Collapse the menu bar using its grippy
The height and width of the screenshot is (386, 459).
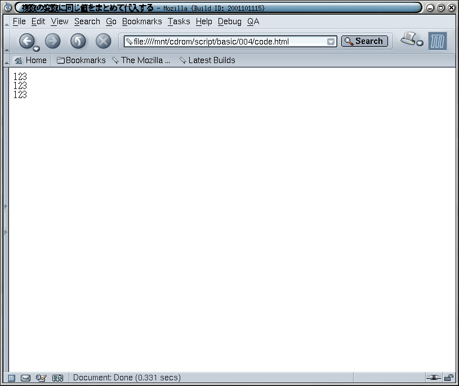click(x=6, y=22)
